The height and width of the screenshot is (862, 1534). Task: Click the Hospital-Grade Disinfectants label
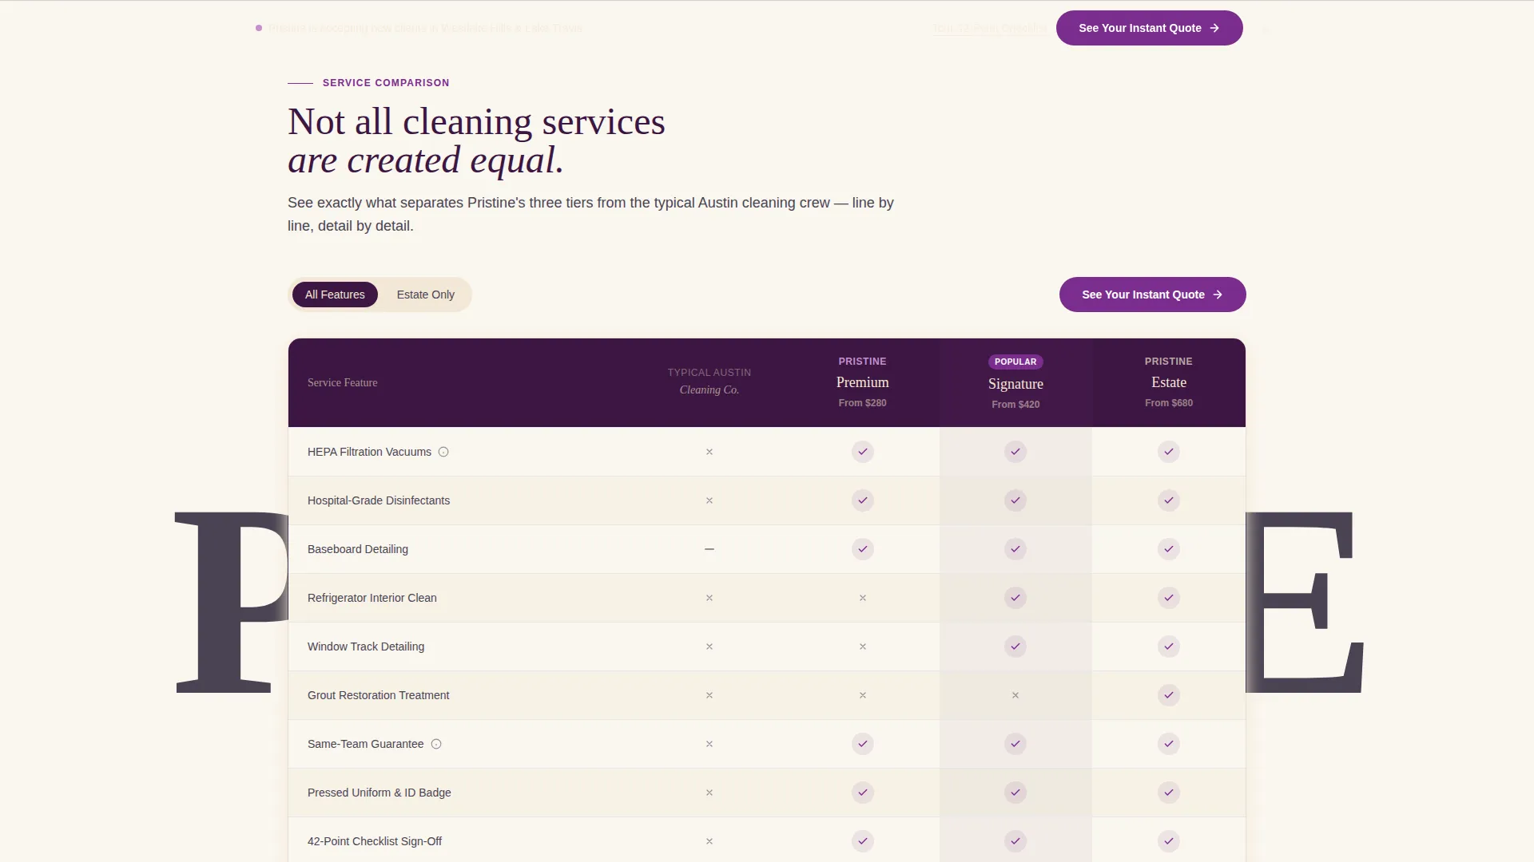(379, 500)
